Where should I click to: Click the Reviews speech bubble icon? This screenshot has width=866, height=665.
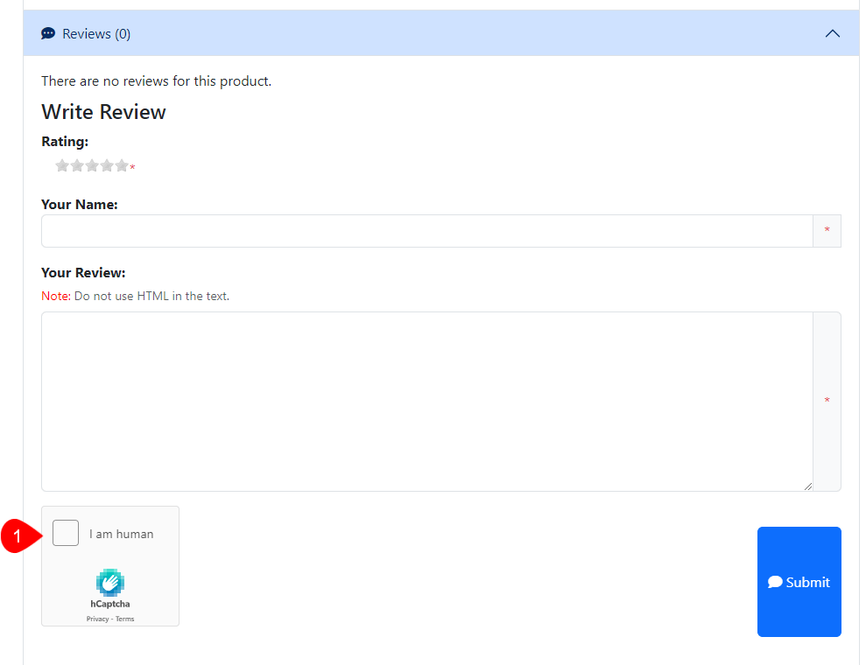pyautogui.click(x=48, y=33)
